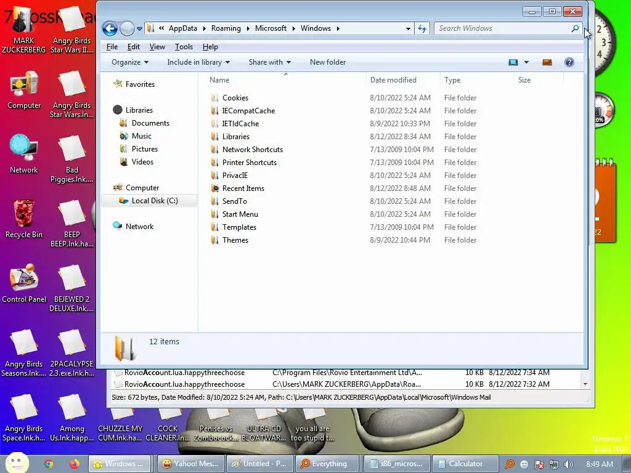631x473 pixels.
Task: Click the search magnifier icon in Explorer
Action: [576, 28]
